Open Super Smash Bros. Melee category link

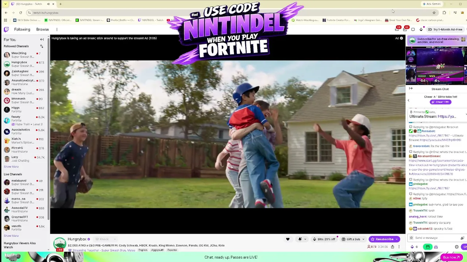(119, 250)
